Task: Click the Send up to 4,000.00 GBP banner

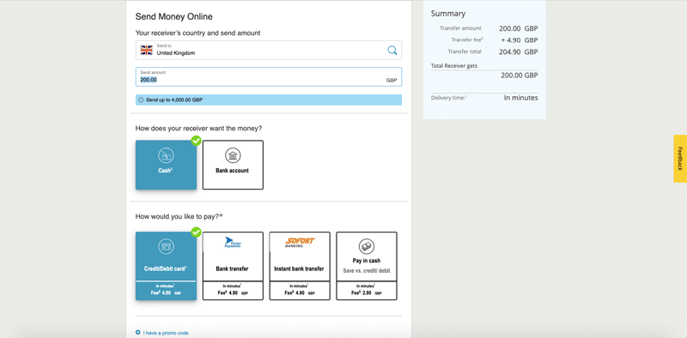Action: [x=269, y=100]
